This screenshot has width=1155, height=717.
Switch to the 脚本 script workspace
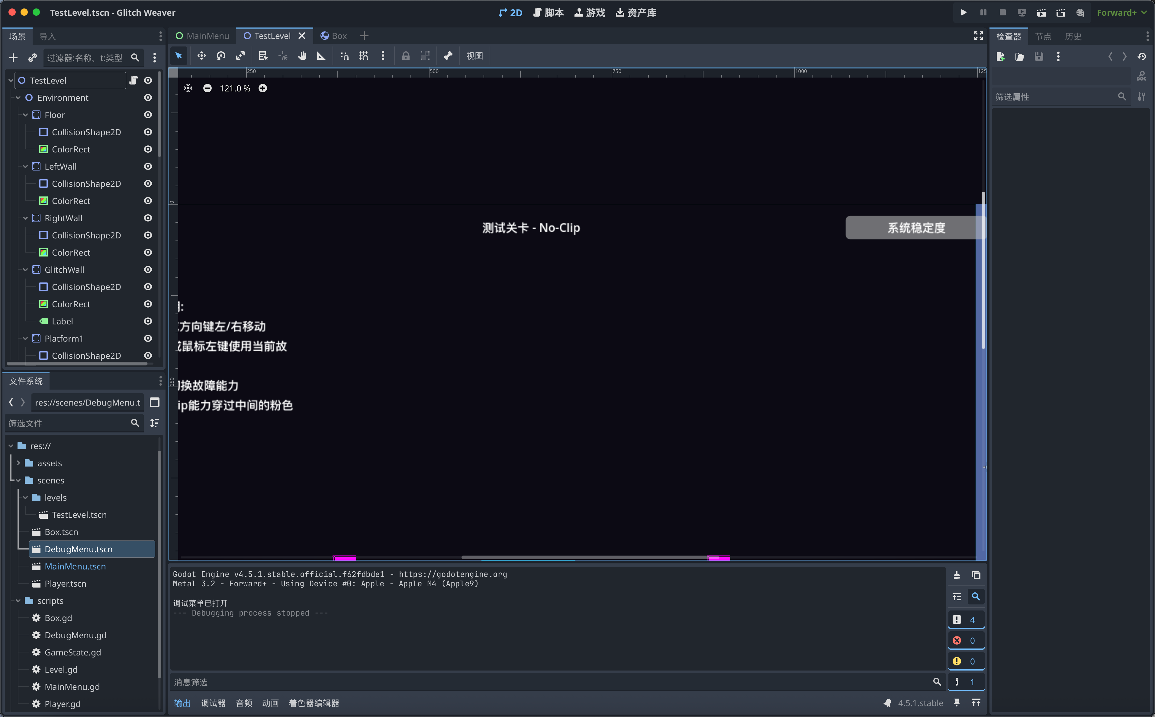click(x=549, y=13)
